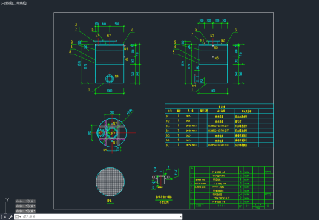Select balloon number 3 in left elevation
The image size is (319, 220).
(x=76, y=25)
